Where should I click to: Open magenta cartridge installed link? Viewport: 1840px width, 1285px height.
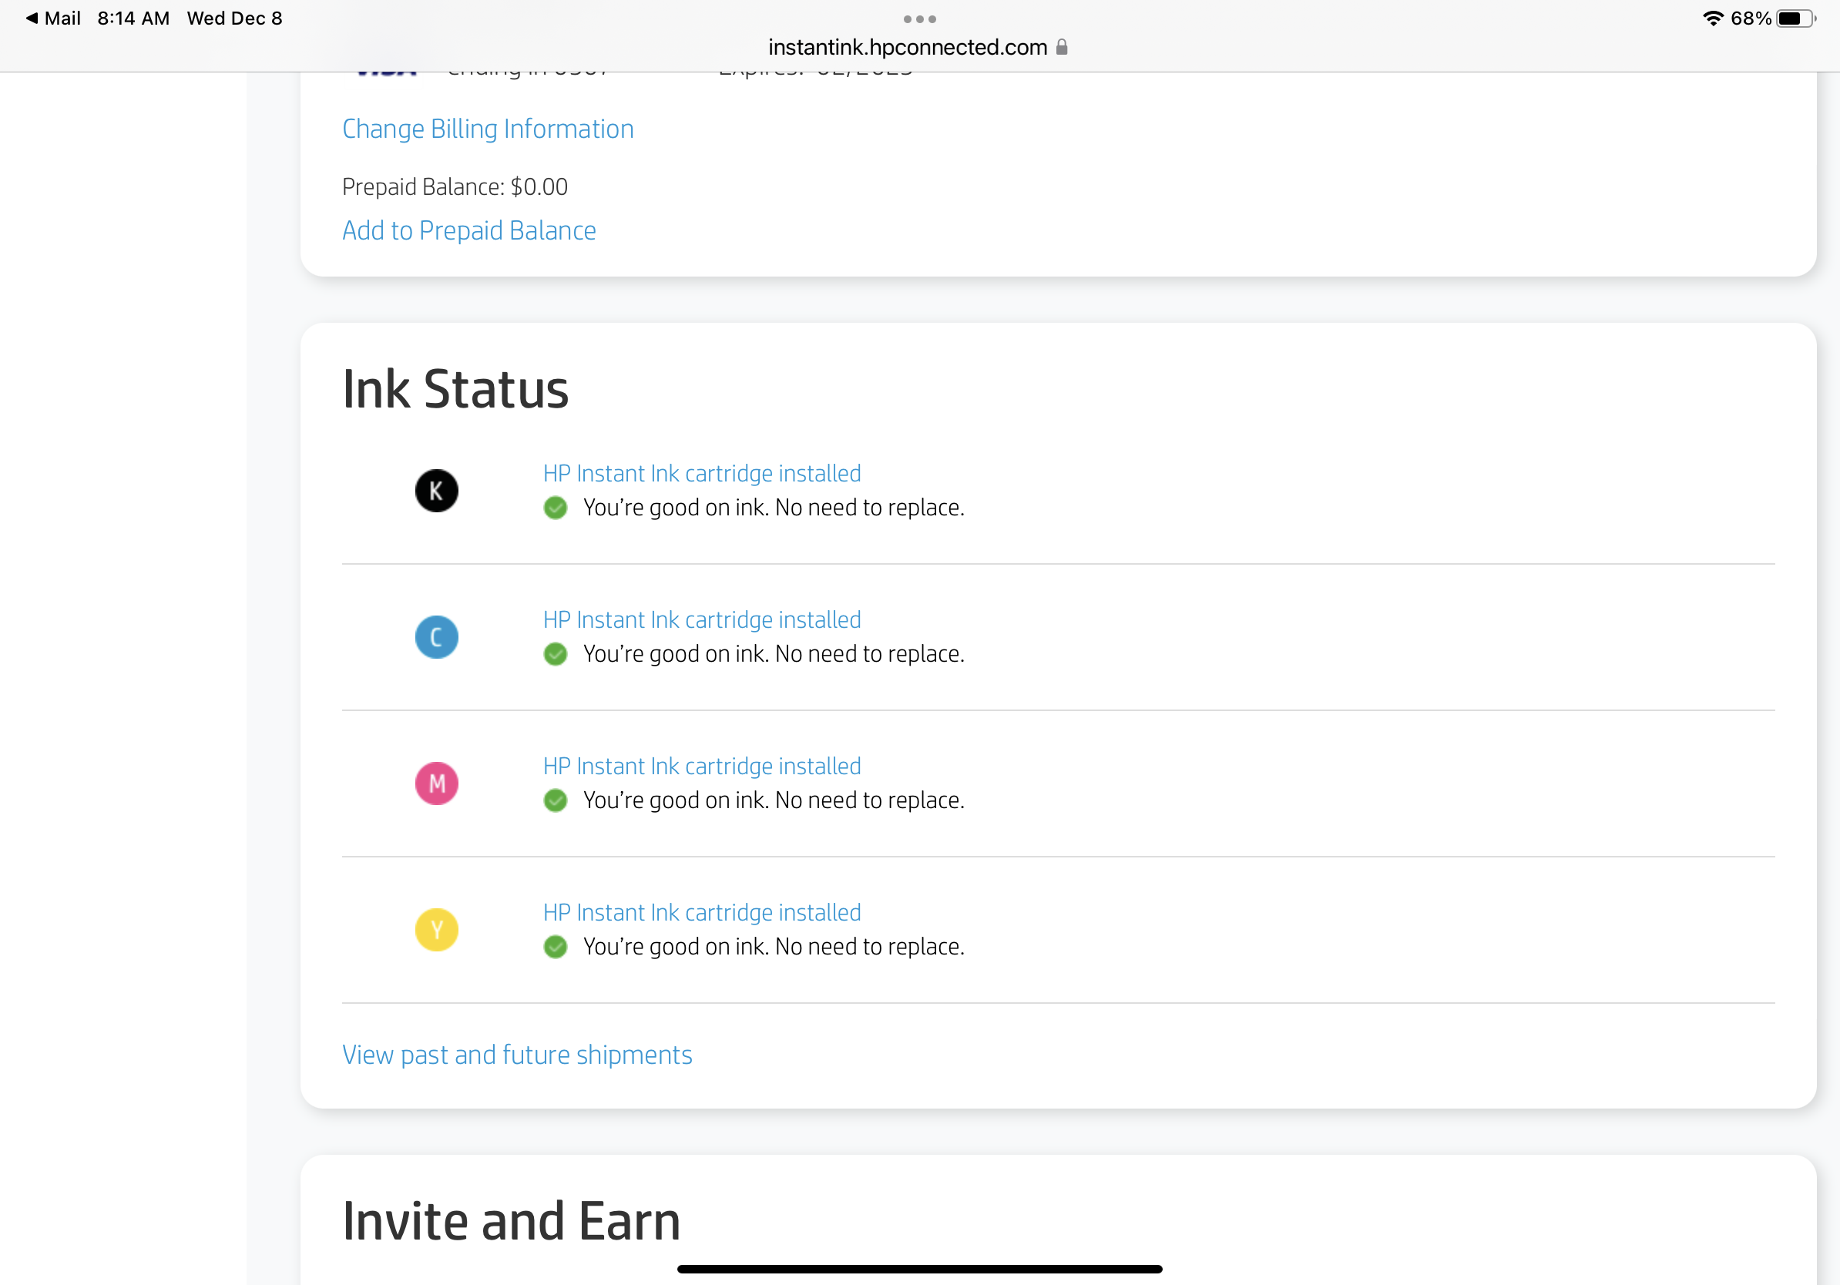[x=702, y=766]
